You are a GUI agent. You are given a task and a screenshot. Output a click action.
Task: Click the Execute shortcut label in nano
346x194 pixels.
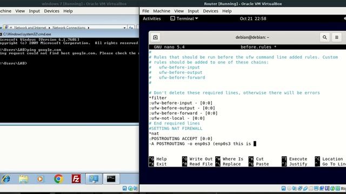coord(298,159)
